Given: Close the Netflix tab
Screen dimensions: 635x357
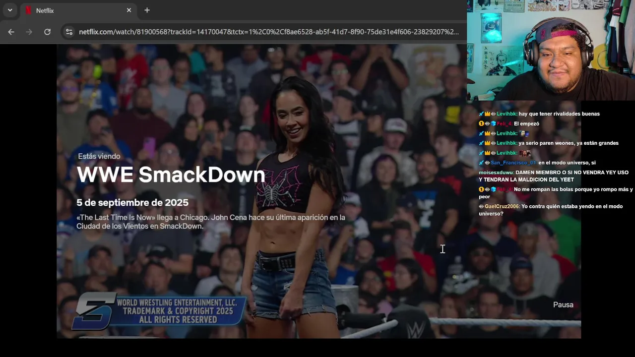Looking at the screenshot, I should 129,10.
